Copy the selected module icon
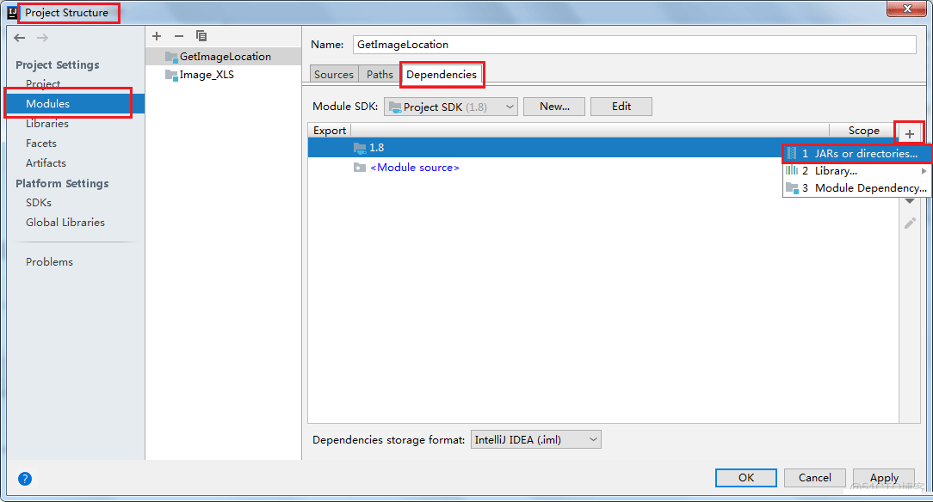This screenshot has height=502, width=933. click(x=201, y=36)
